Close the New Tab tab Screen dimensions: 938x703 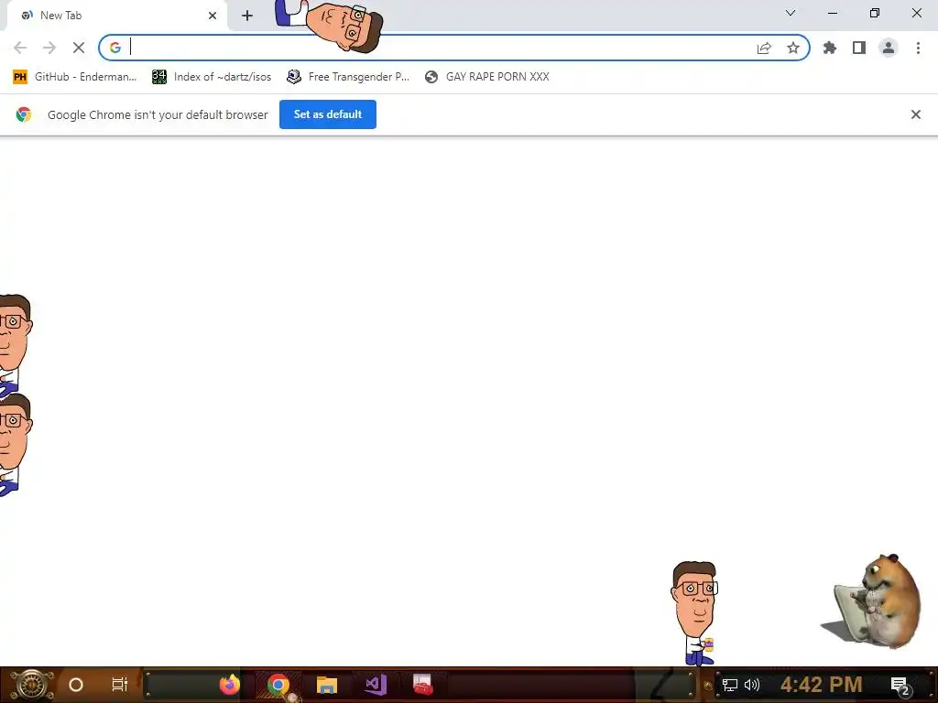tap(213, 16)
